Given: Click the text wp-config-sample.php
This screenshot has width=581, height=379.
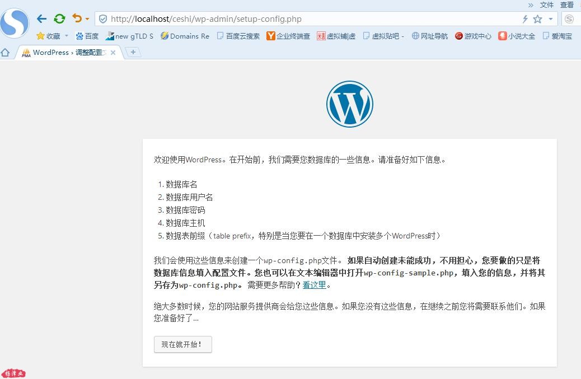Looking at the screenshot, I should click(409, 273).
